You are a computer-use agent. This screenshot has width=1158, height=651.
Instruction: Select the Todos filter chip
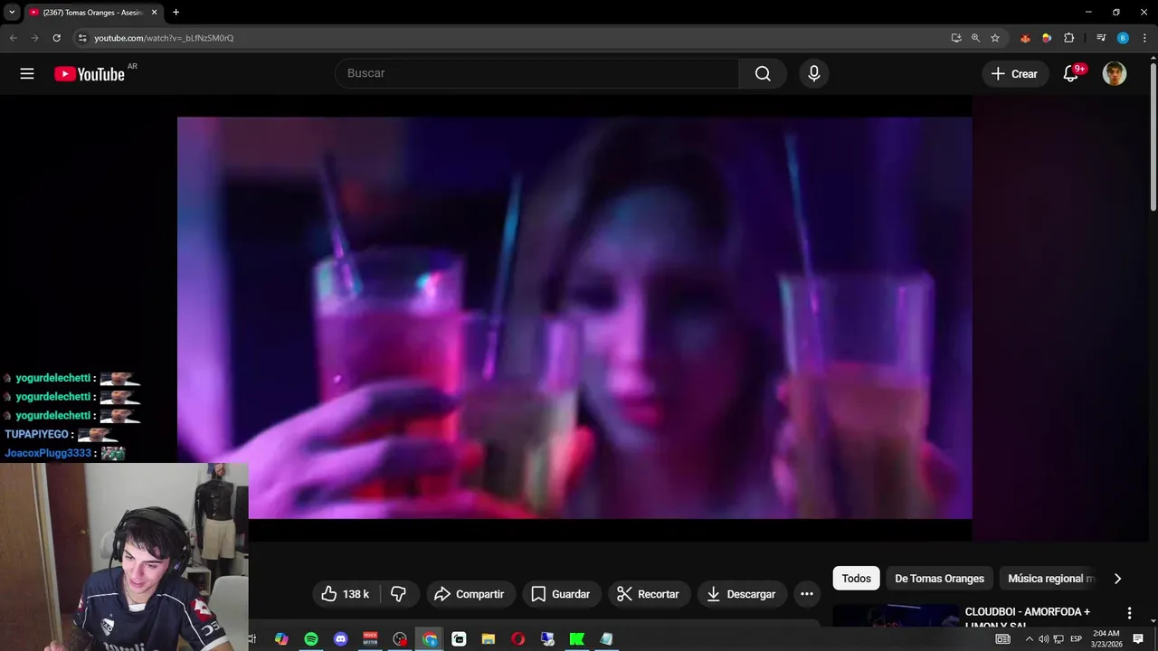point(856,579)
